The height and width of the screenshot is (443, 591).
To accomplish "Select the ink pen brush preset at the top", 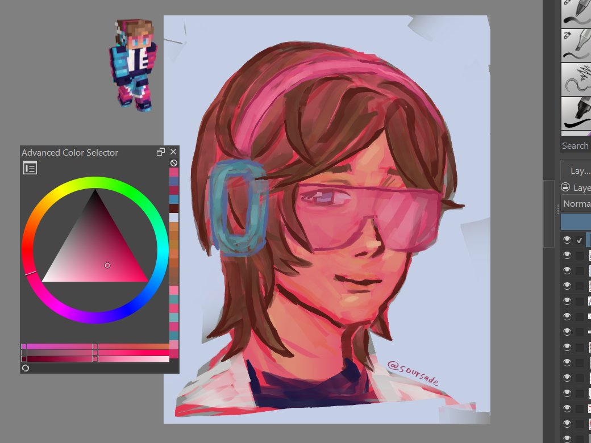I will pos(576,13).
